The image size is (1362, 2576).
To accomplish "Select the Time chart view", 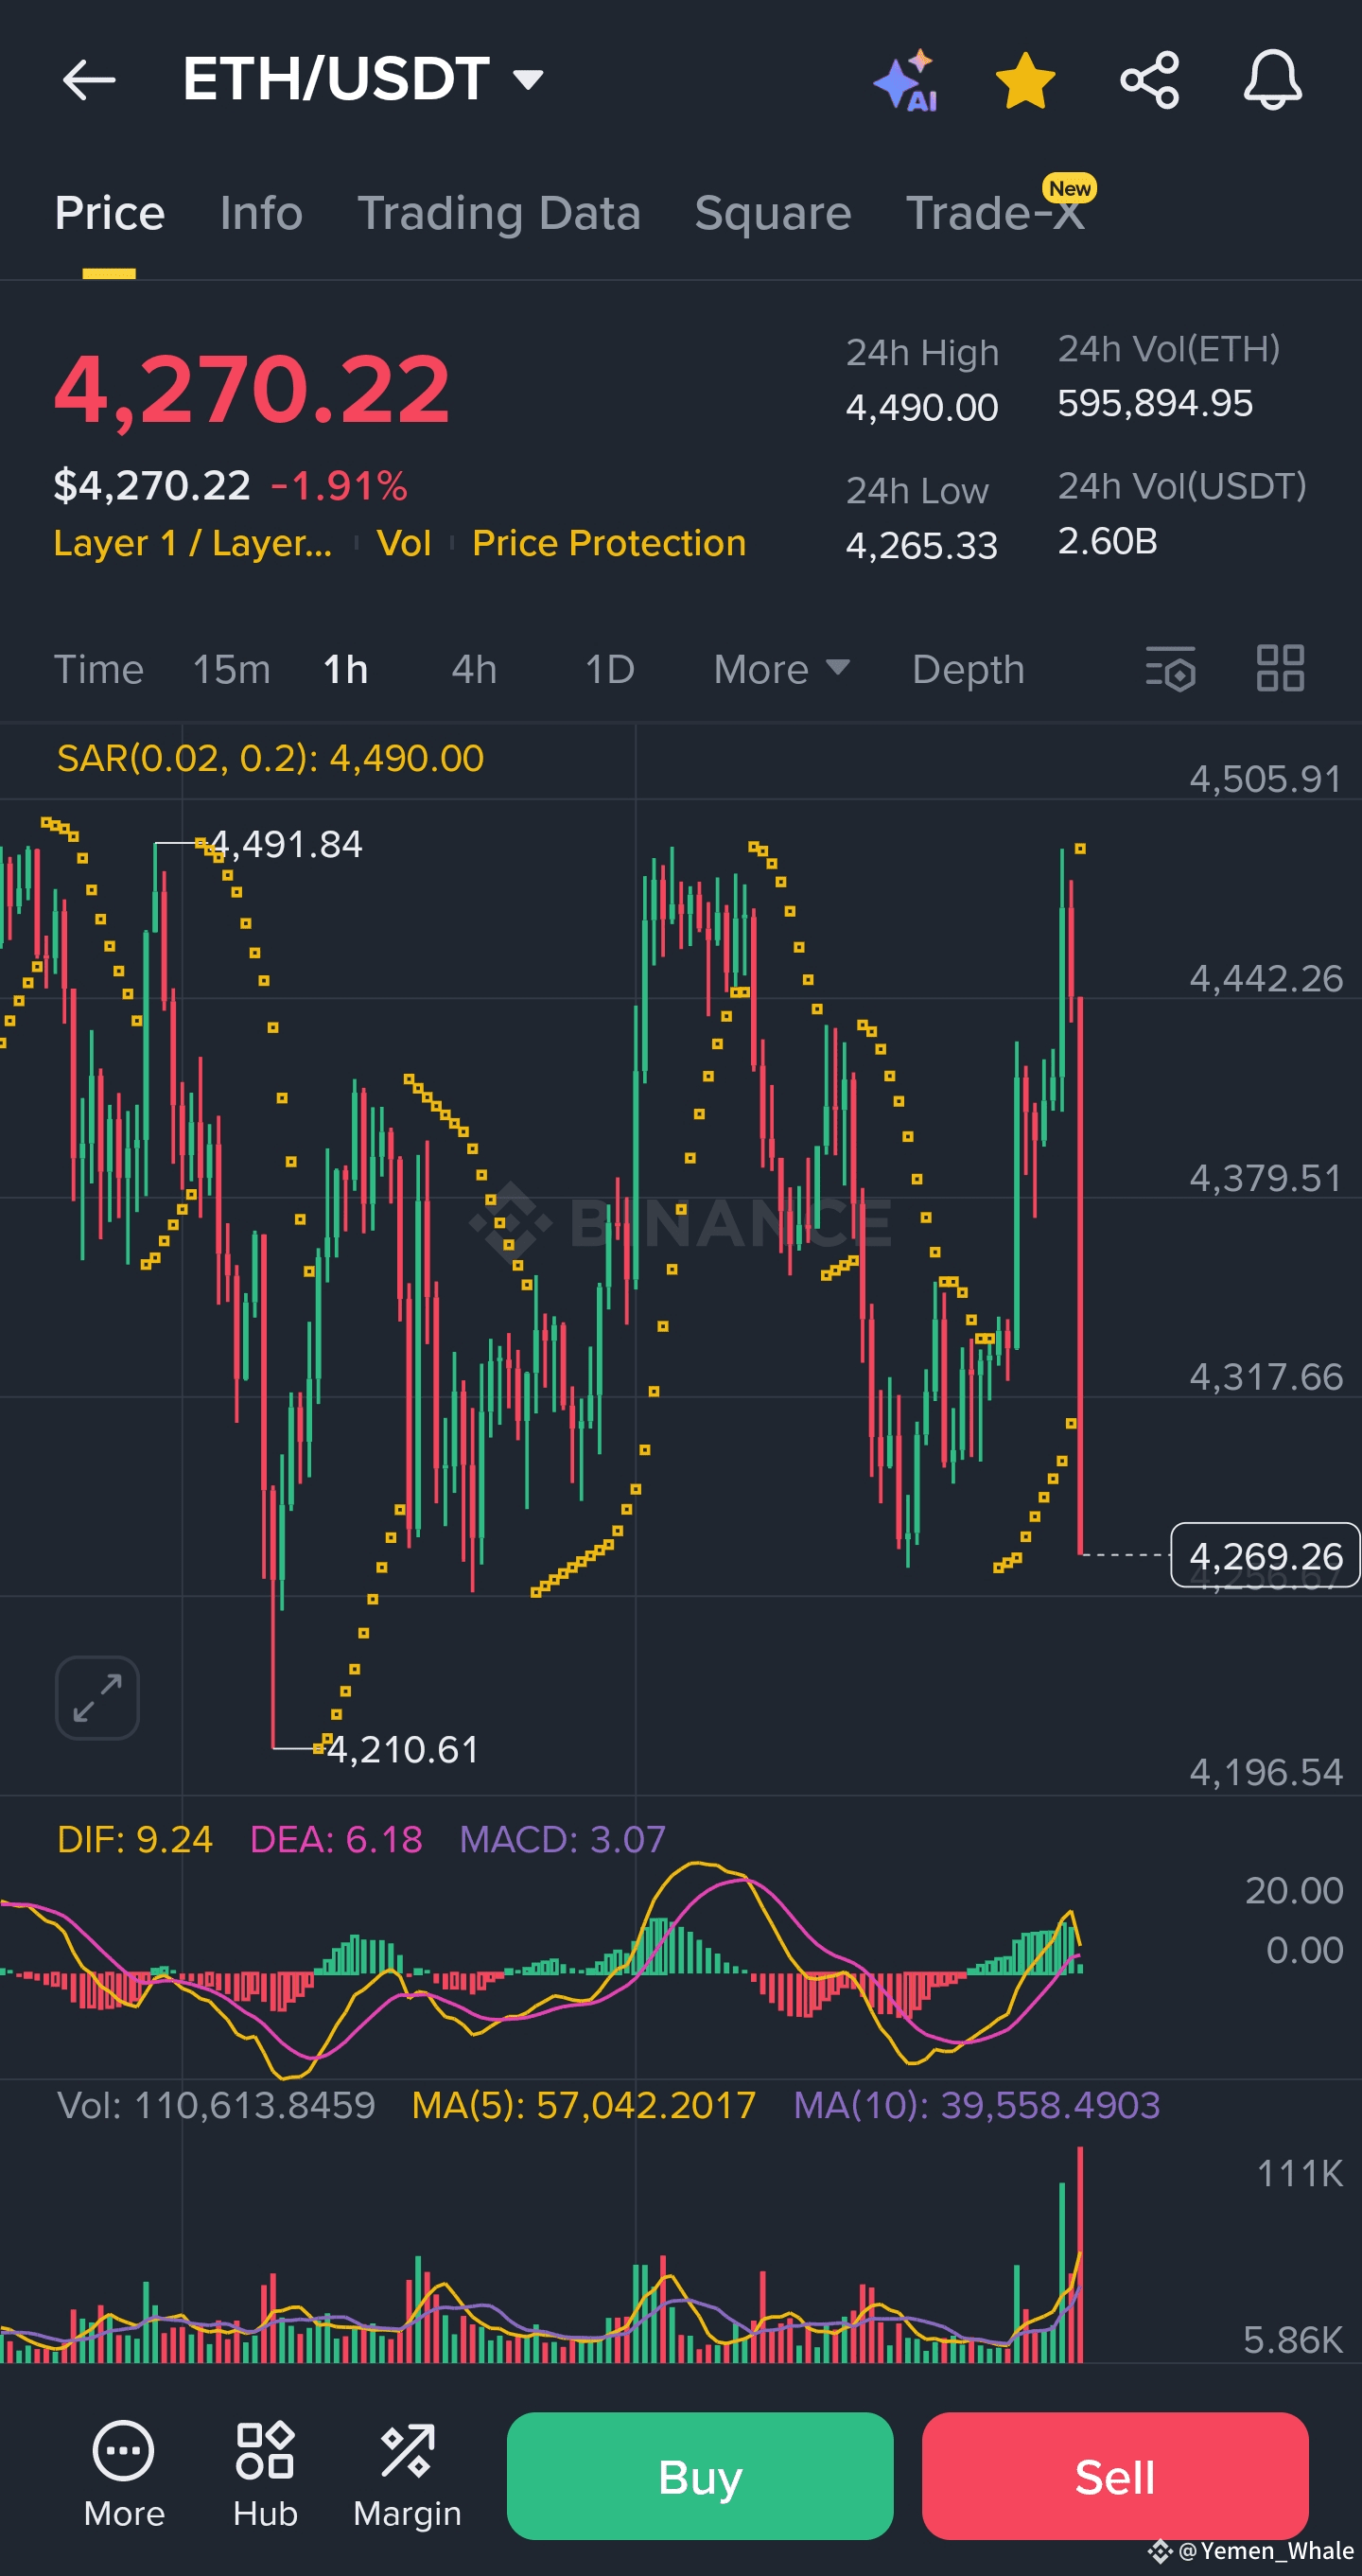I will (x=99, y=669).
